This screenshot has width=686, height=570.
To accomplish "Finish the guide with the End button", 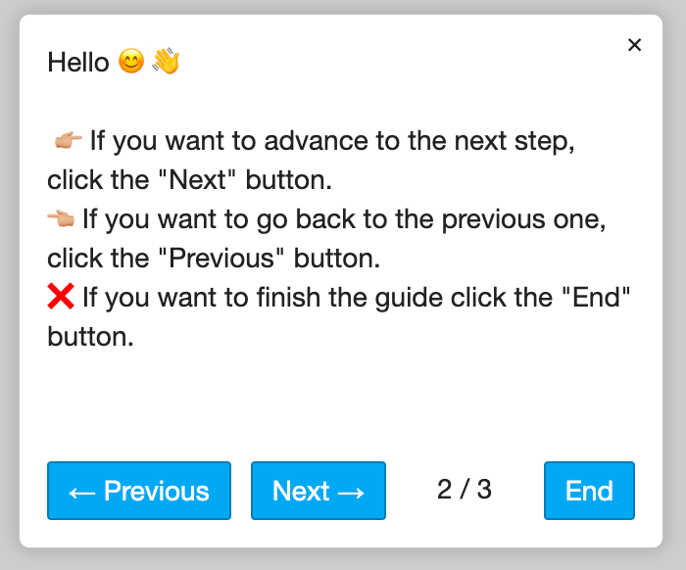I will tap(589, 491).
